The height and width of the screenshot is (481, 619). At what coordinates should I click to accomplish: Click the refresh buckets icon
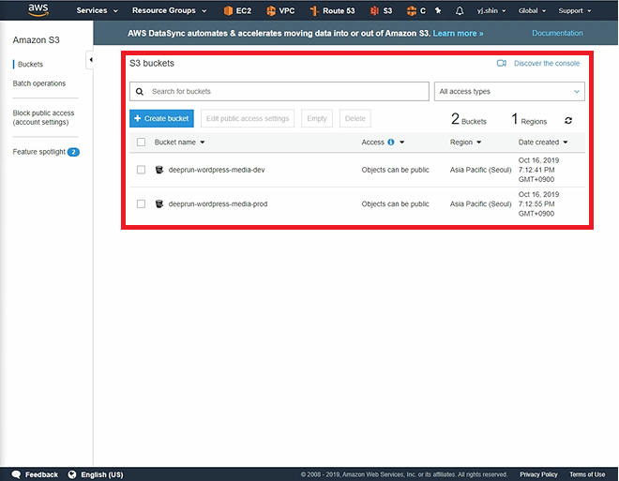pyautogui.click(x=568, y=120)
